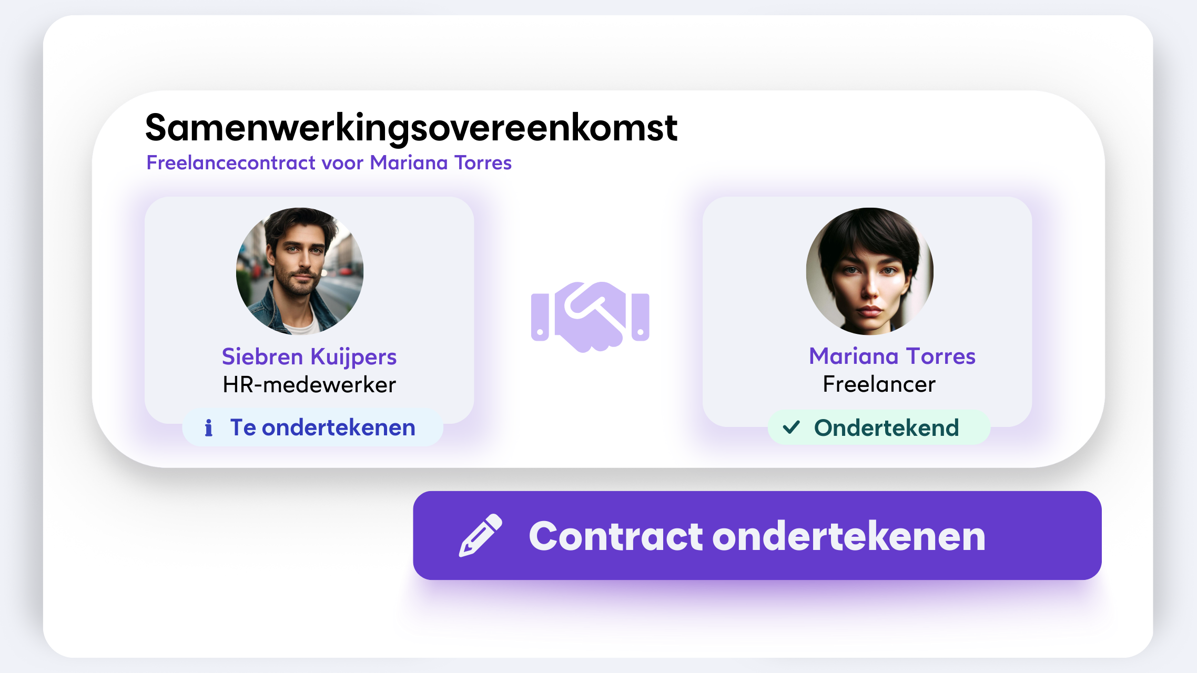Image resolution: width=1197 pixels, height=673 pixels.
Task: Click blank area below the handshake icon
Action: click(589, 405)
